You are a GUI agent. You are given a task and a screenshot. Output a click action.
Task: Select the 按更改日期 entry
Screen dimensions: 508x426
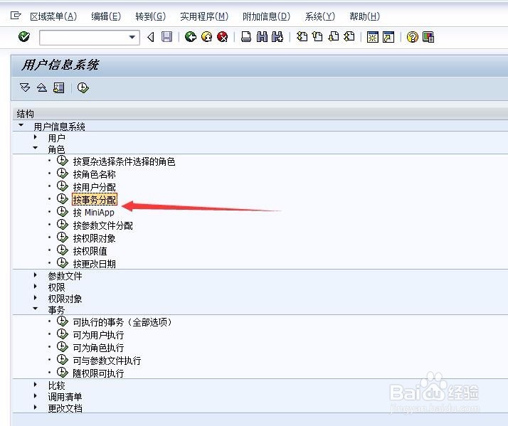click(x=94, y=264)
